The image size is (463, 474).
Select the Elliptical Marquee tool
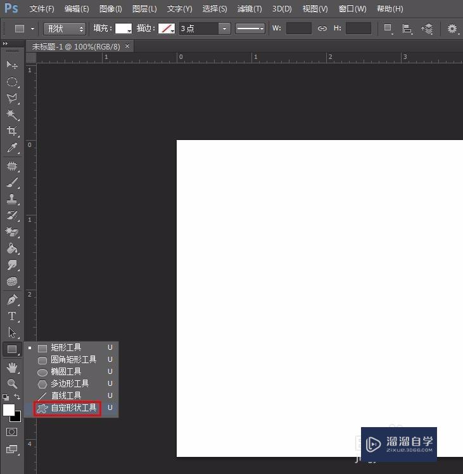tap(12, 82)
